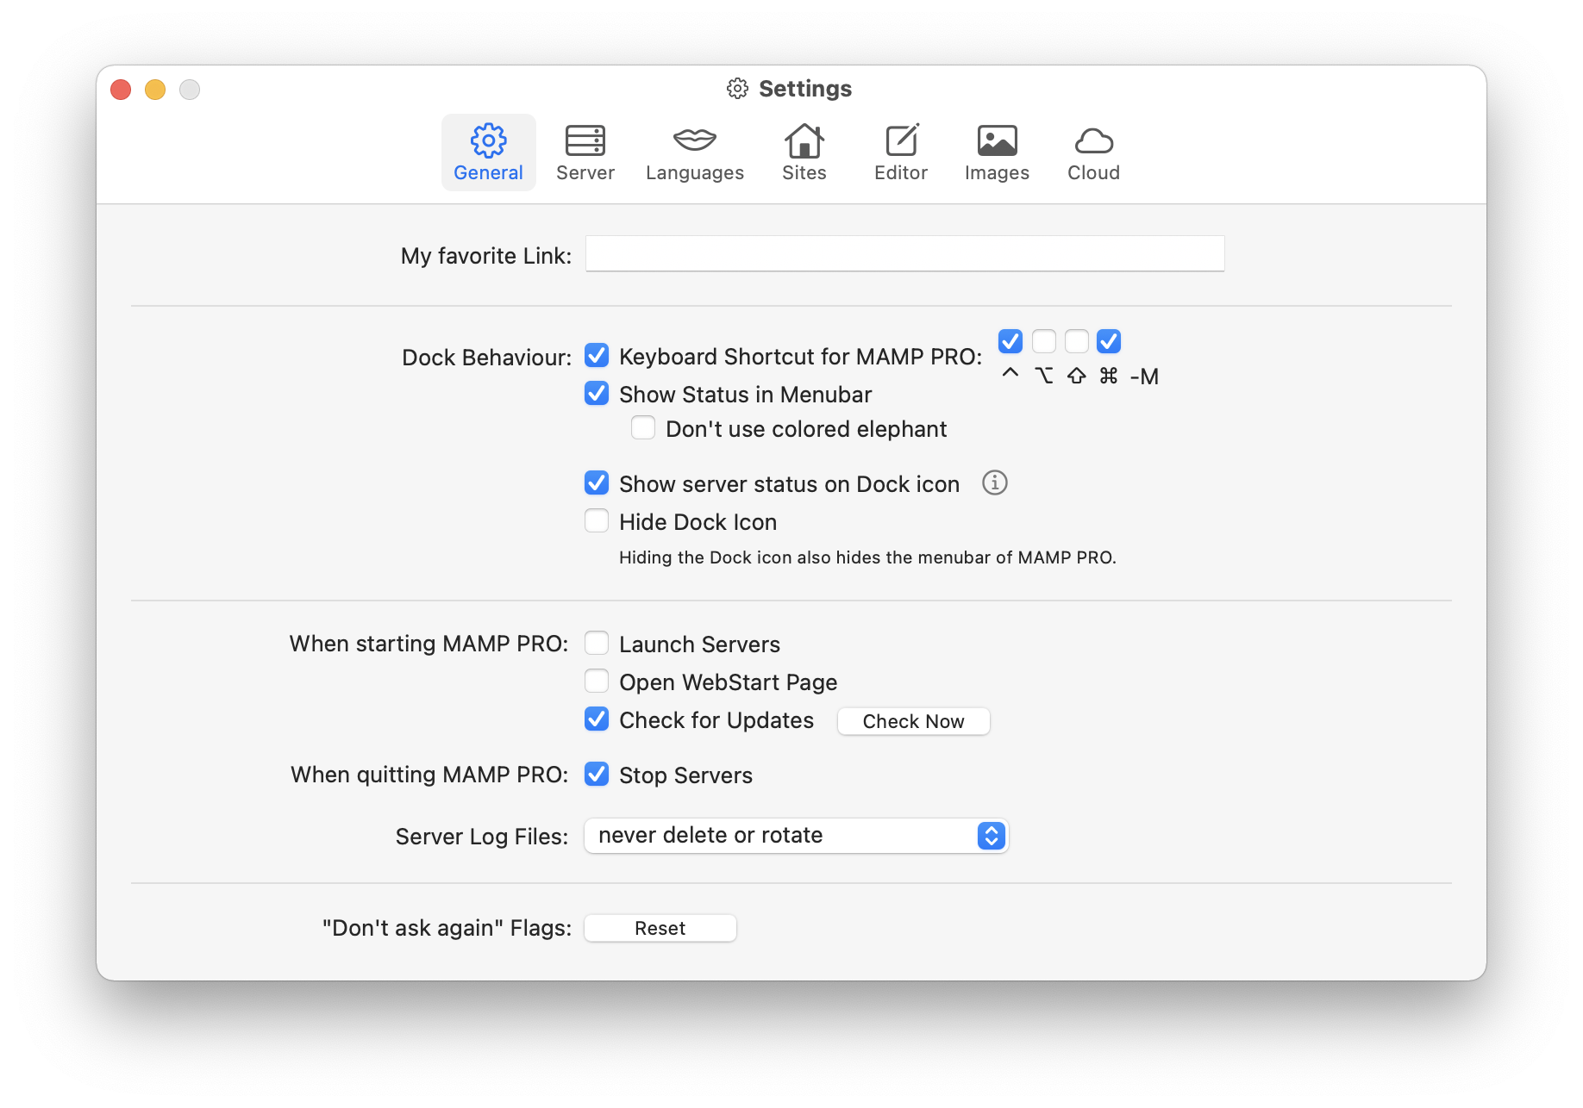The width and height of the screenshot is (1583, 1108).
Task: Minimize the Settings window
Action: point(155,90)
